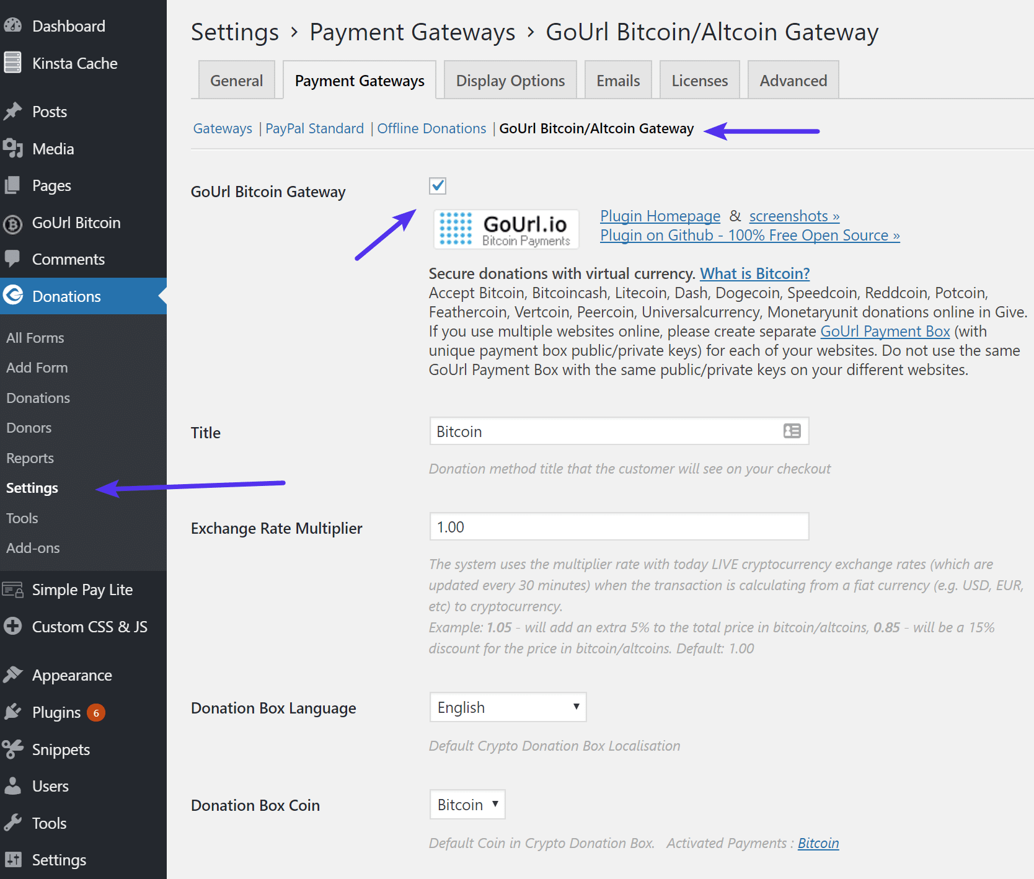Open Users label in the sidebar

pos(50,786)
